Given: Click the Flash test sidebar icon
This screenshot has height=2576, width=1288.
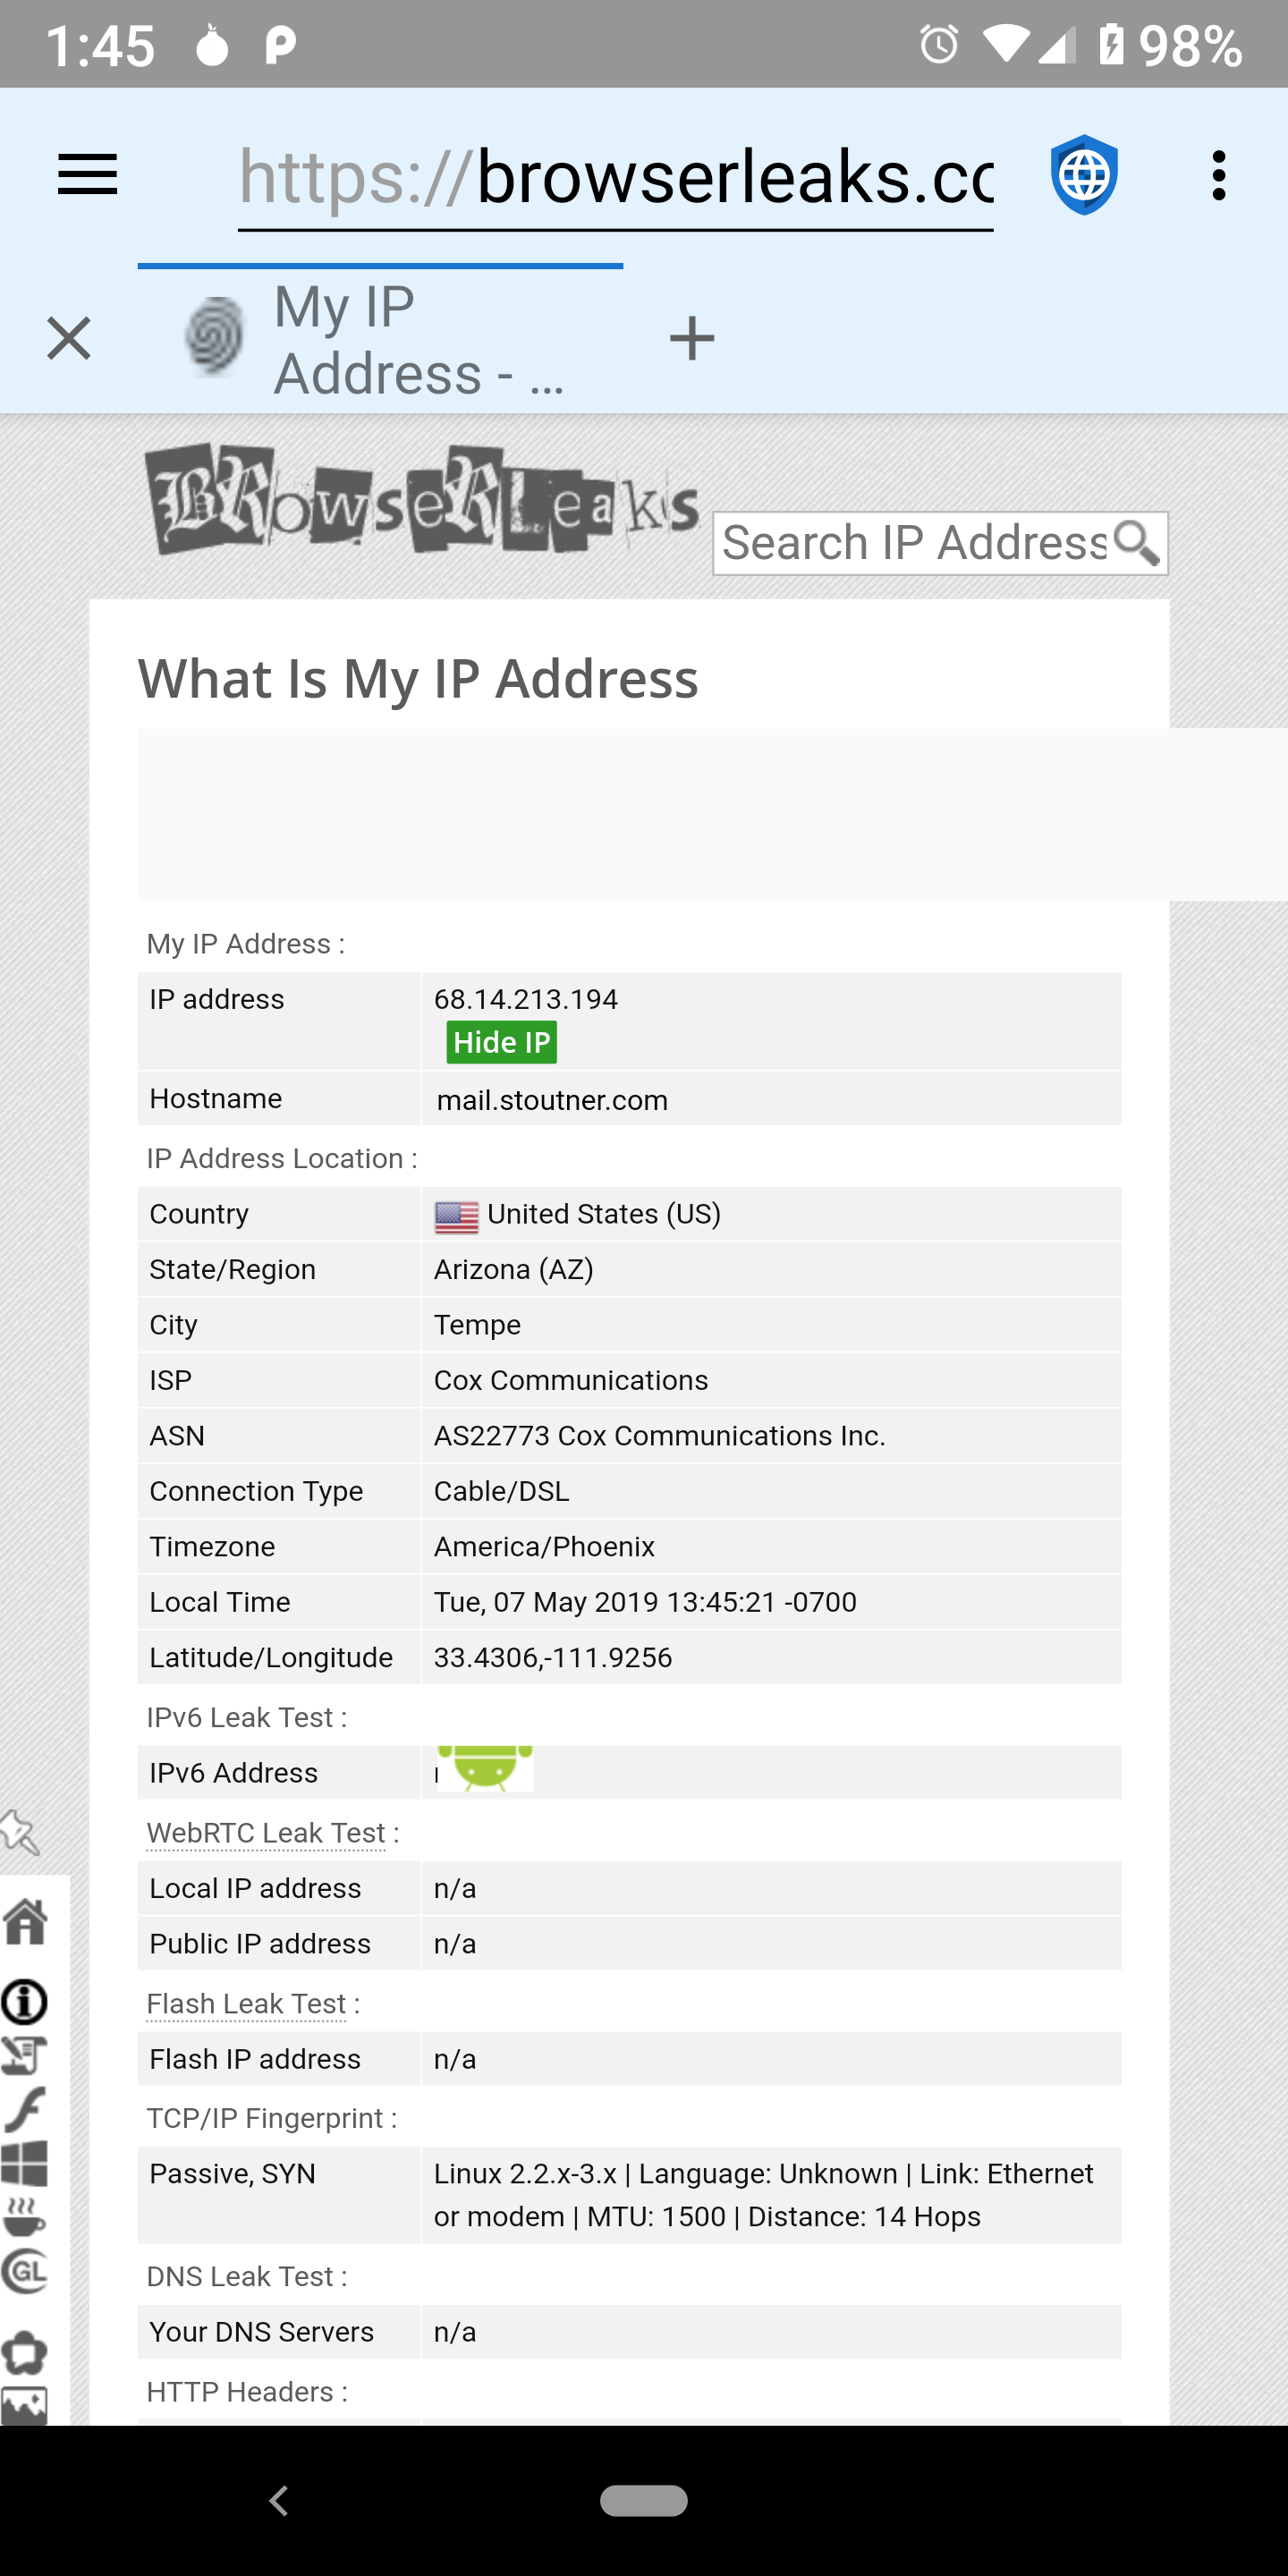Looking at the screenshot, I should coord(25,2108).
